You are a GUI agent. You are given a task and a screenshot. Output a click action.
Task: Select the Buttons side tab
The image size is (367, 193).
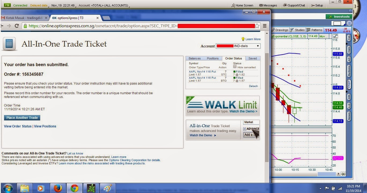tap(349, 71)
